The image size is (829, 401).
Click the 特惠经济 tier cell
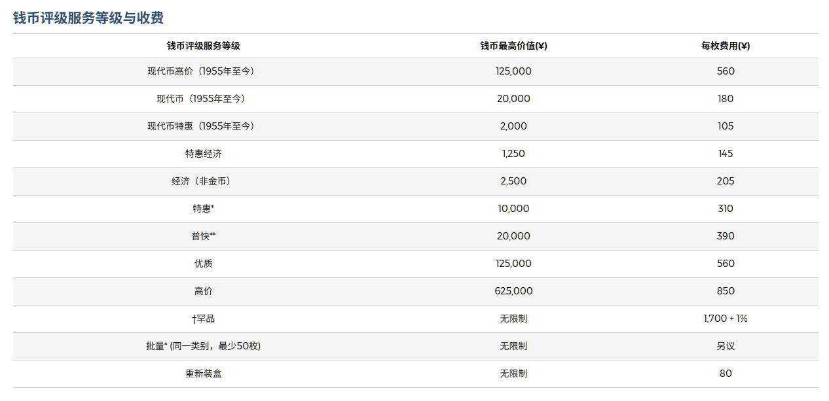203,154
